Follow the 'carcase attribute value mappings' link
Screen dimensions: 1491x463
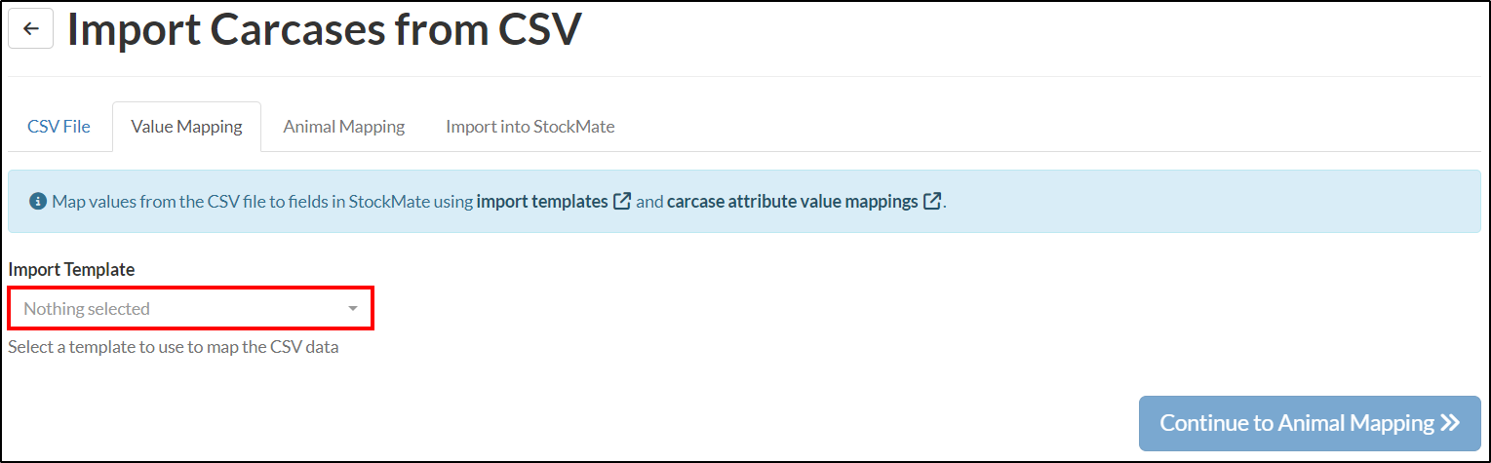(793, 202)
